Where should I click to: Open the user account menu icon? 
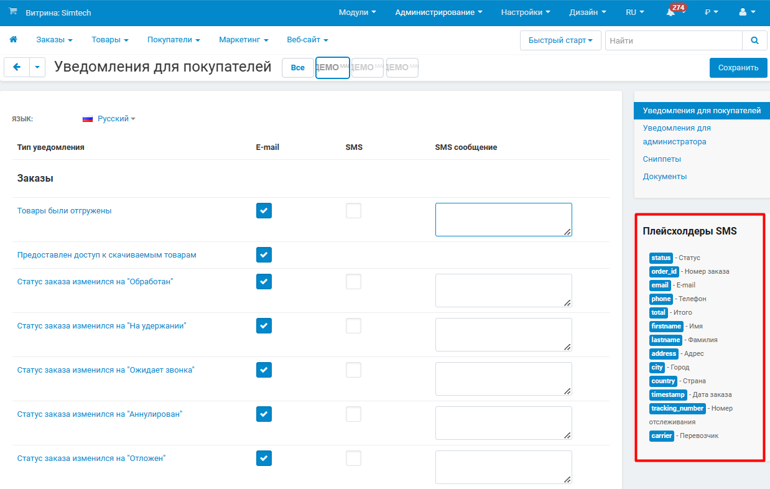click(747, 12)
